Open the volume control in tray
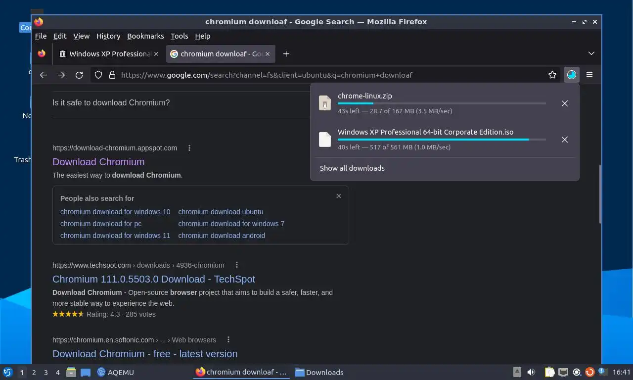 (x=531, y=372)
